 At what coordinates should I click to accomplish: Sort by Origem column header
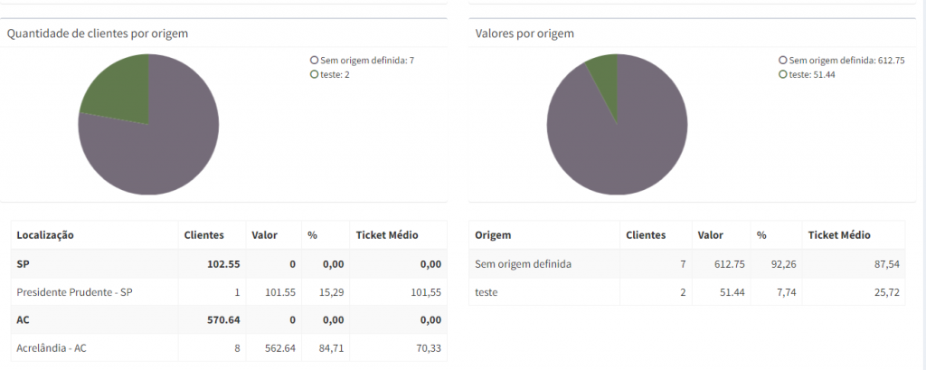(493, 234)
